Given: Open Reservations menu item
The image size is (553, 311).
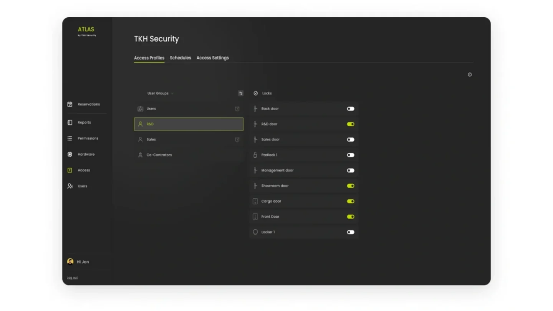Looking at the screenshot, I should click(89, 104).
